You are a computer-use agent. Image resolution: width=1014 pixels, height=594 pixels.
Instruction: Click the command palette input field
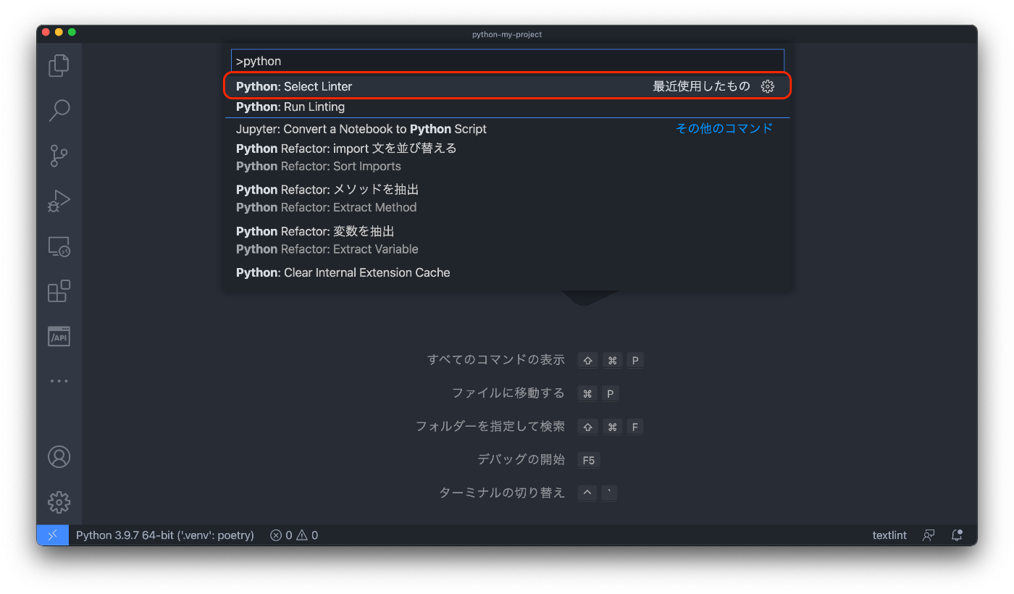click(507, 61)
